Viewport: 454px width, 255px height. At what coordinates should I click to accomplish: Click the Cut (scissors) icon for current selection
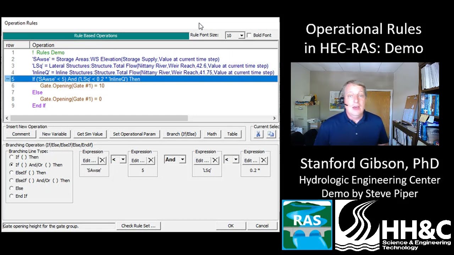(258, 134)
